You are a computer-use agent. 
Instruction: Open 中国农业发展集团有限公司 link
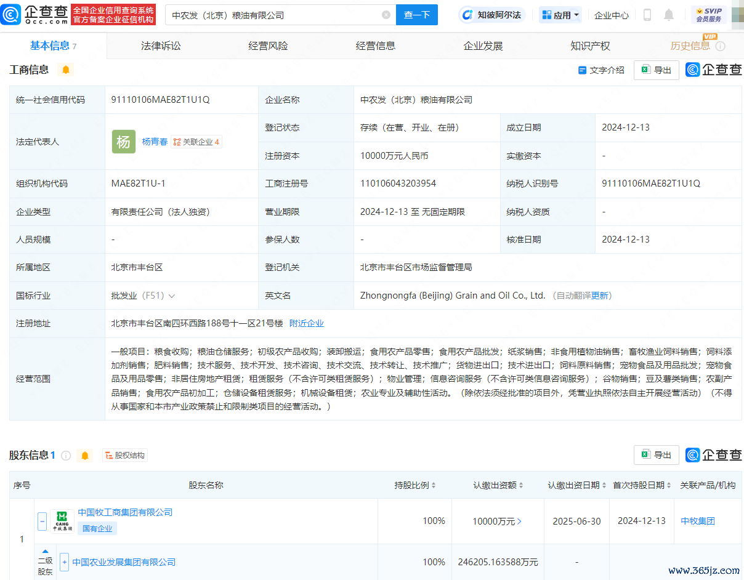124,562
